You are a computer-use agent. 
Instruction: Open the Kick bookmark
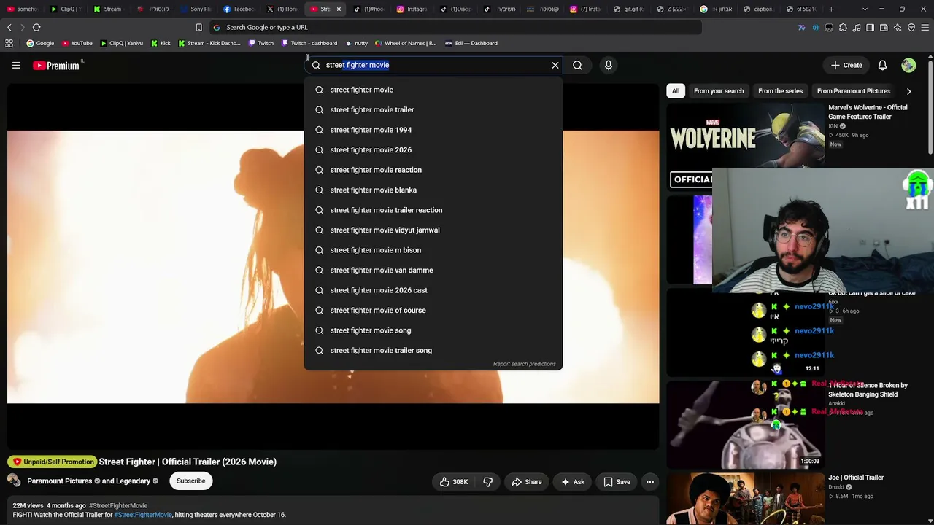click(161, 43)
